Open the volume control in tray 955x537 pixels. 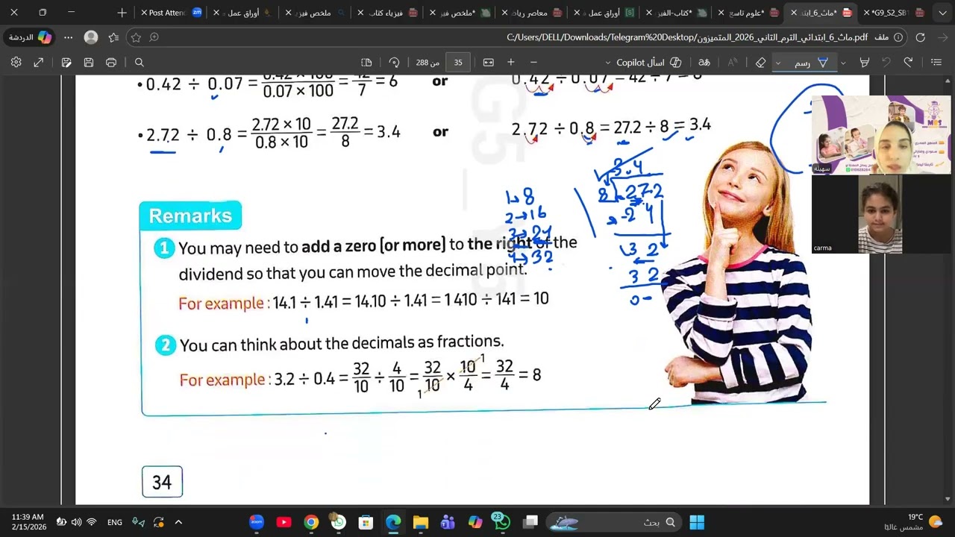[76, 522]
